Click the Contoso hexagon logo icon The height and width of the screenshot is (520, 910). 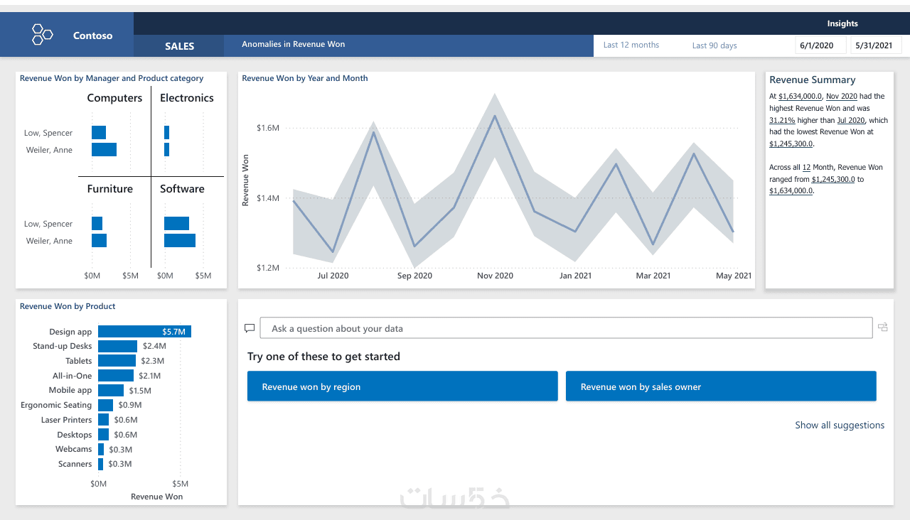pos(43,34)
